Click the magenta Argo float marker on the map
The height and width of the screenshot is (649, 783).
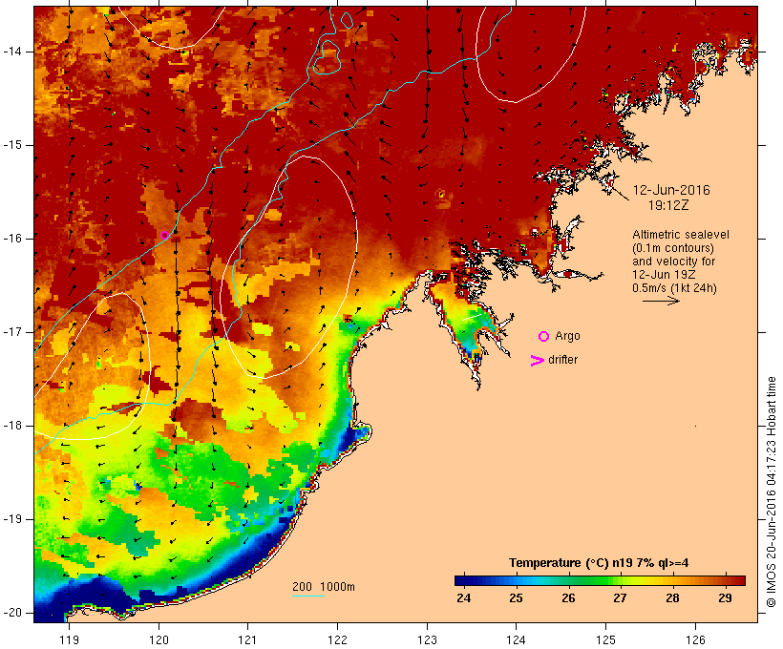pyautogui.click(x=165, y=235)
